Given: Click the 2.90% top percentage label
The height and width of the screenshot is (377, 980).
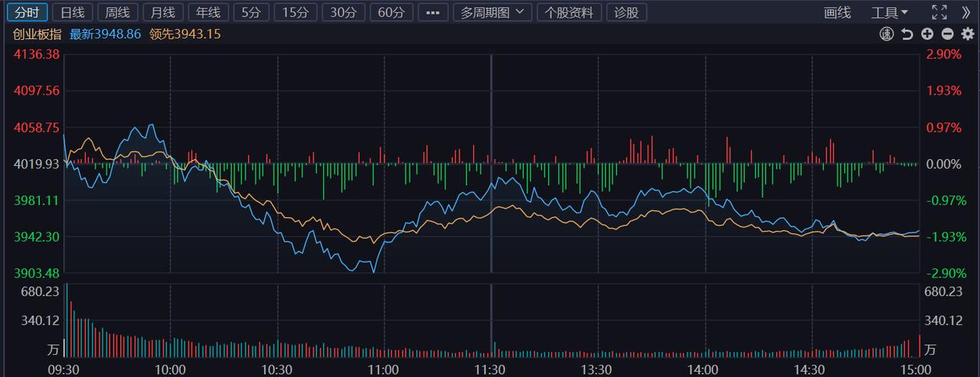Looking at the screenshot, I should pyautogui.click(x=943, y=54).
